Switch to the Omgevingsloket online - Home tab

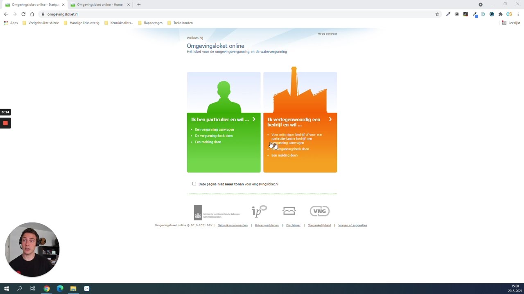click(x=99, y=4)
